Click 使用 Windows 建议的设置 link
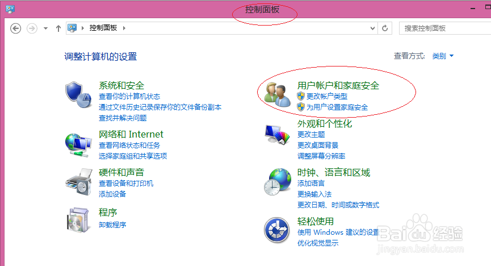 tap(338, 232)
